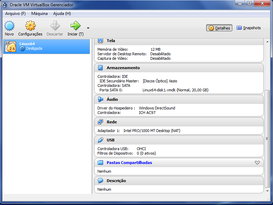Viewport: 273px width, 205px height.
Task: Click the Intel PRO/1000 MT Desktop (NAT) adapter text
Action: 152,131
